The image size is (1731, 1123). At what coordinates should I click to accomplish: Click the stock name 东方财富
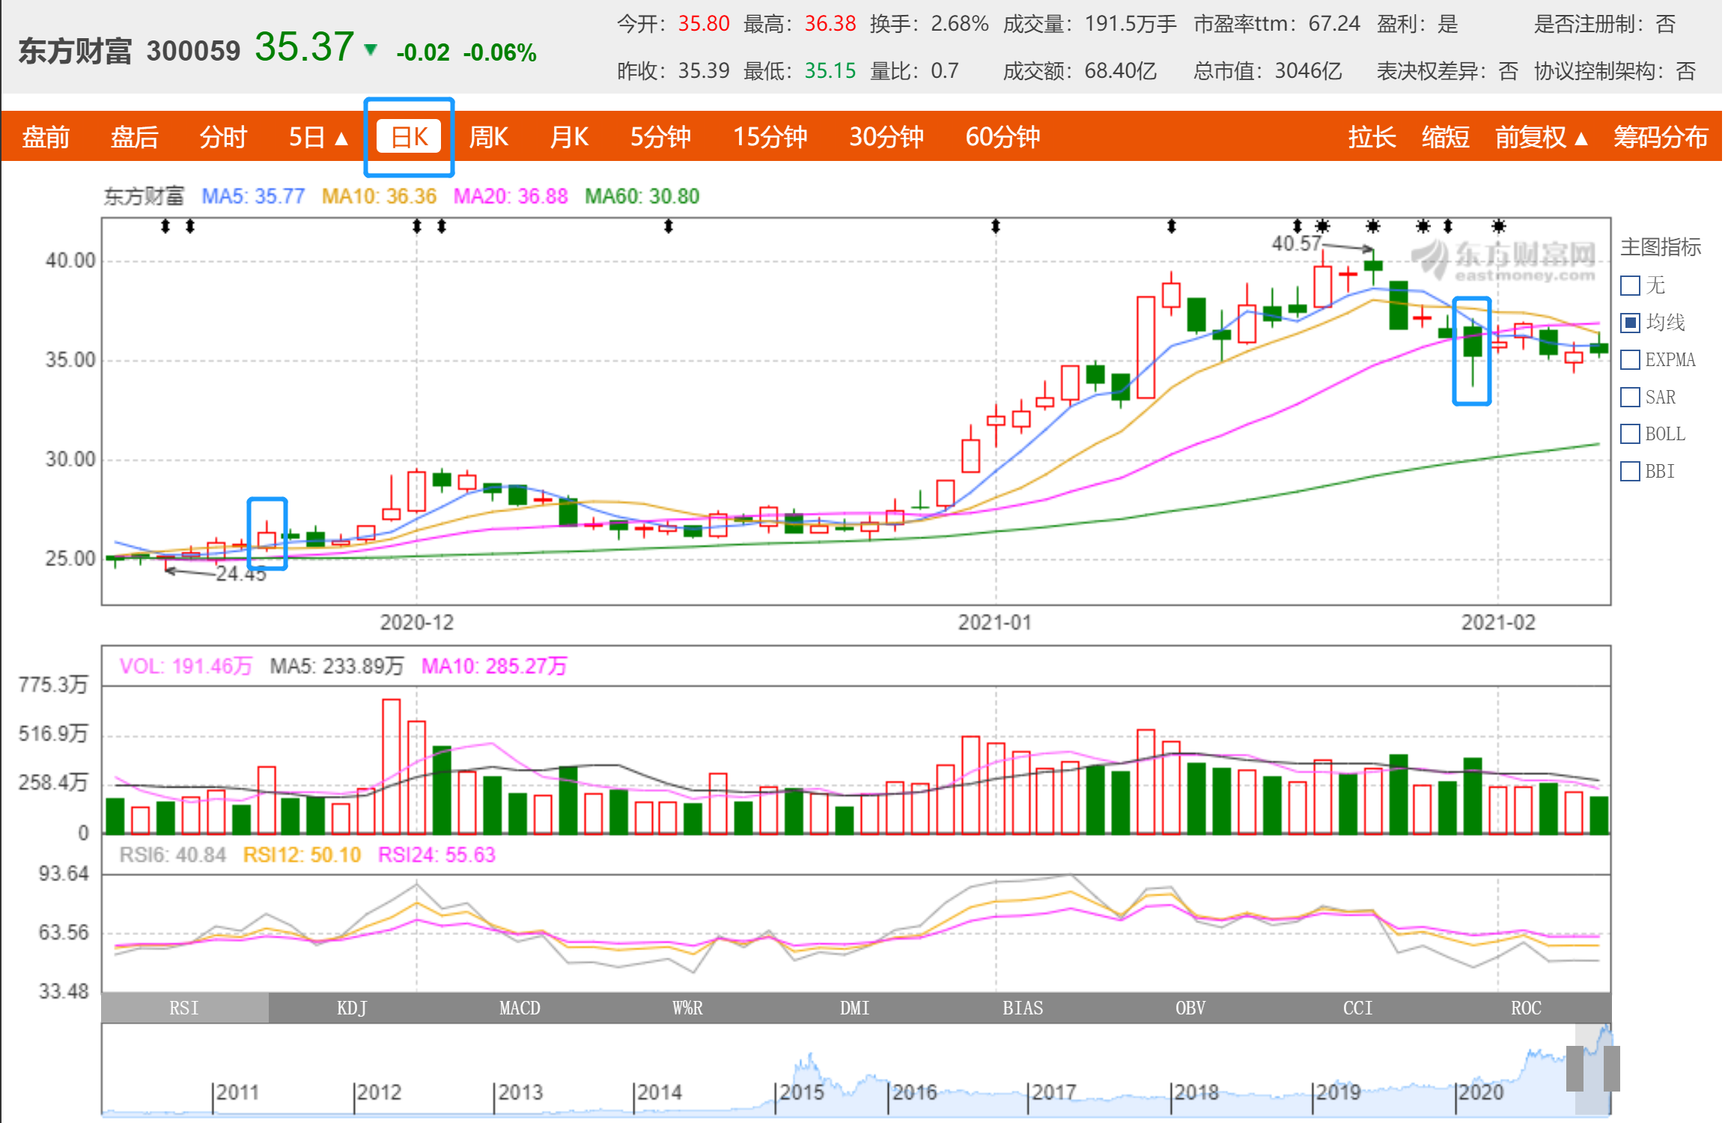click(x=75, y=51)
